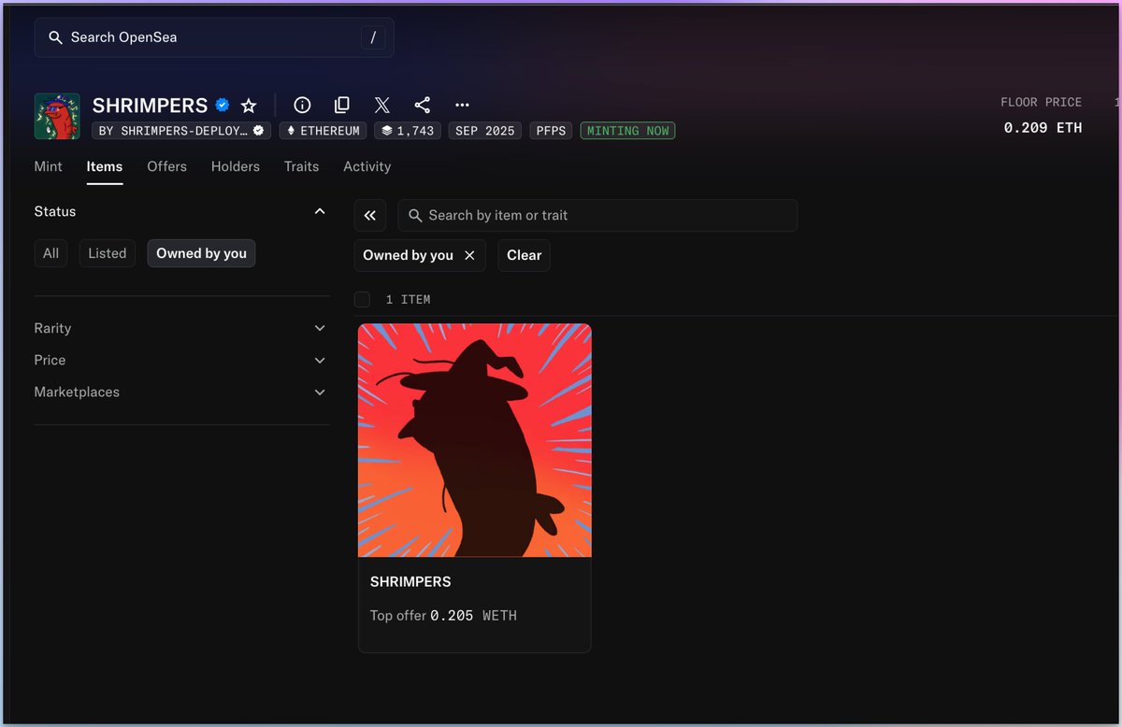Click inside the Search OpenSea field
The width and height of the screenshot is (1122, 727).
pyautogui.click(x=214, y=37)
